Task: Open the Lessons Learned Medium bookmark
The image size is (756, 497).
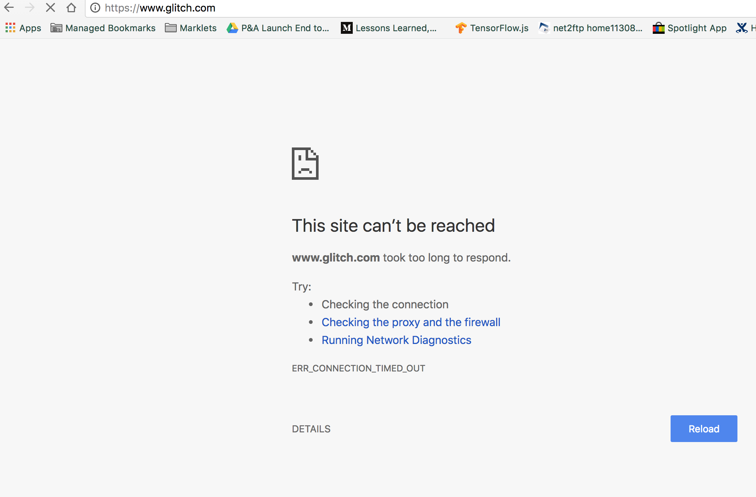Action: tap(389, 28)
